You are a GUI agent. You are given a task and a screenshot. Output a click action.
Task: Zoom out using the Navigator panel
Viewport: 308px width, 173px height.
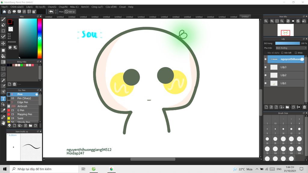click(282, 21)
